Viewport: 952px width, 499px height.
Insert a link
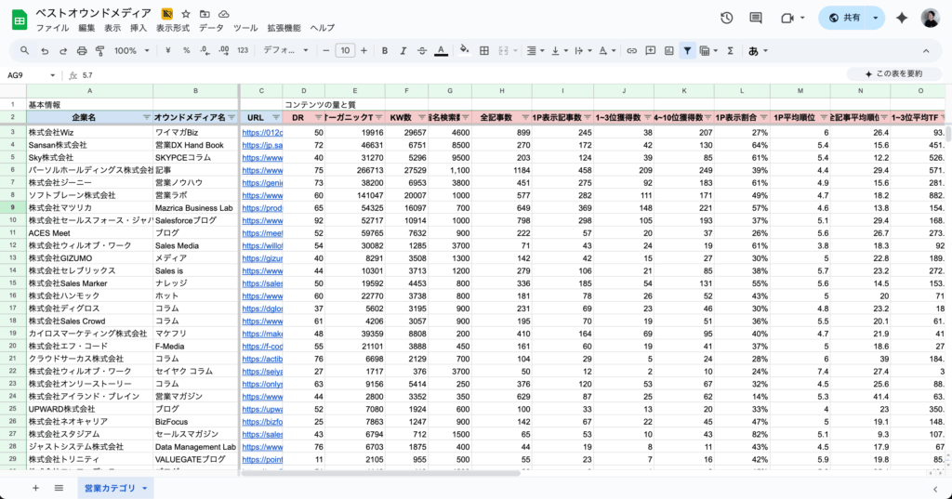pos(631,51)
